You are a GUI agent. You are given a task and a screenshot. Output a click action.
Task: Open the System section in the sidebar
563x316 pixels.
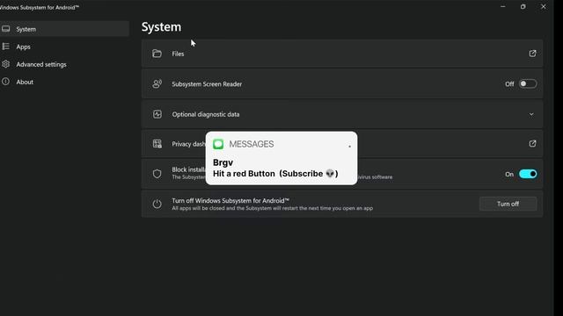tap(64, 29)
